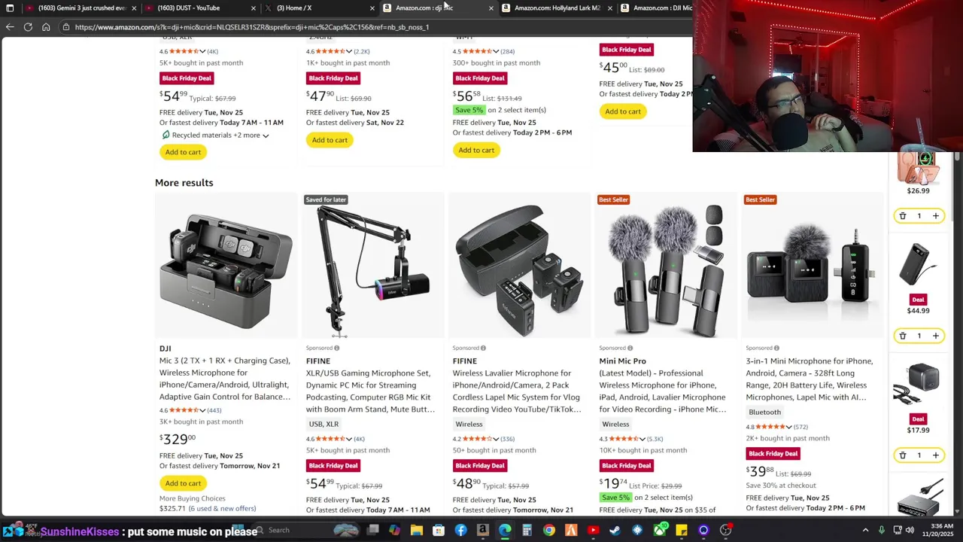The height and width of the screenshot is (542, 963).
Task: Click Sponsored info icon on FIFINE Lavalier listing
Action: tap(483, 348)
